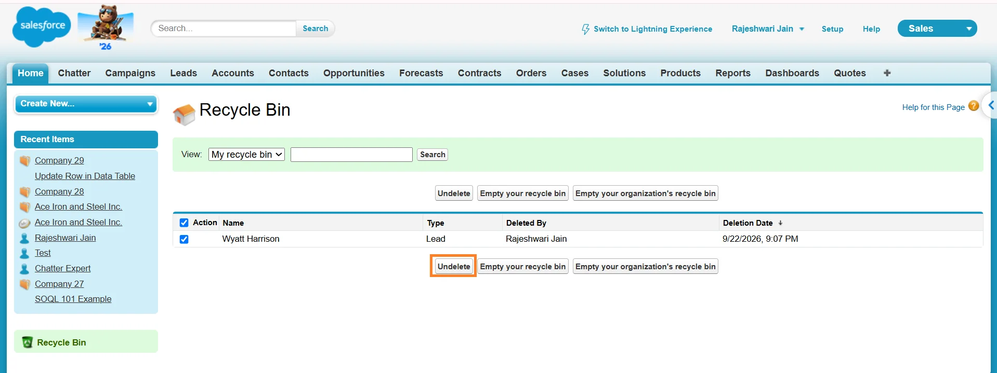
Task: Open the My recycle bin view dropdown
Action: [246, 155]
